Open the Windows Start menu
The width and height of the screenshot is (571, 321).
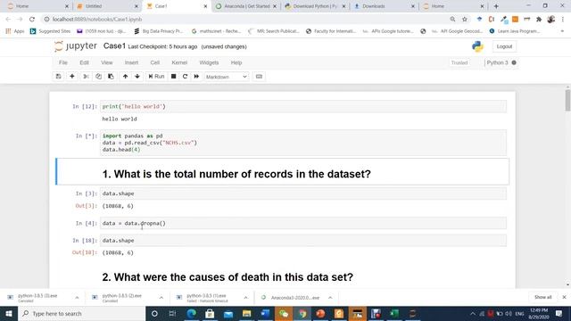(9, 313)
